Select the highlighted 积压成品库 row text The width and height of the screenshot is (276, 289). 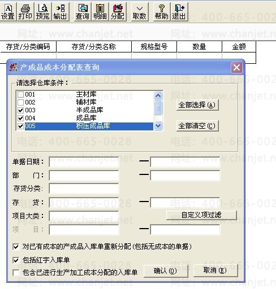[93, 126]
